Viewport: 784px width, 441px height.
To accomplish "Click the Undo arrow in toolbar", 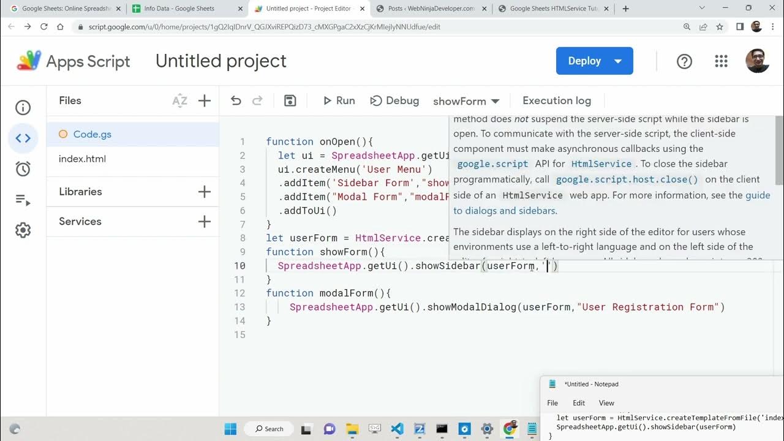I will tap(236, 101).
